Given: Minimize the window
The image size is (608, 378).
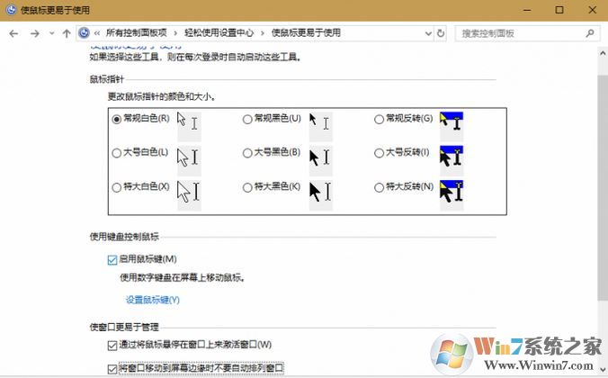Looking at the screenshot, I should pos(527,10).
